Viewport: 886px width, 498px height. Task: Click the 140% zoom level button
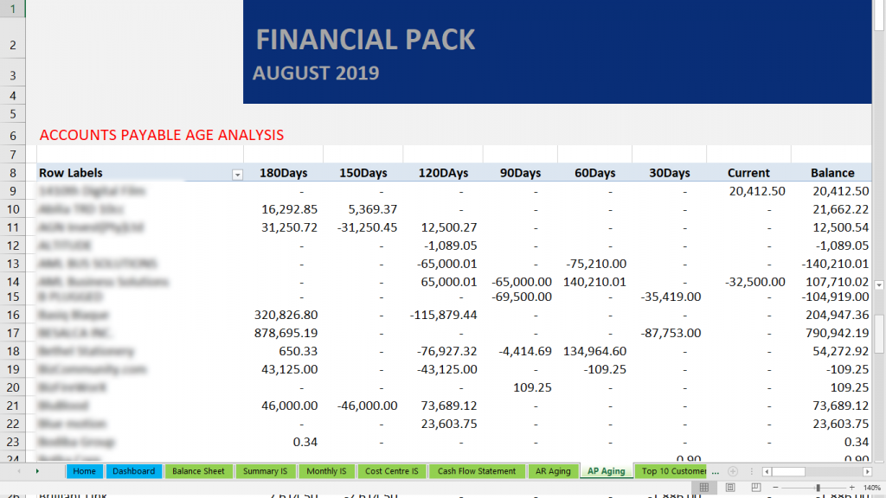coord(872,488)
